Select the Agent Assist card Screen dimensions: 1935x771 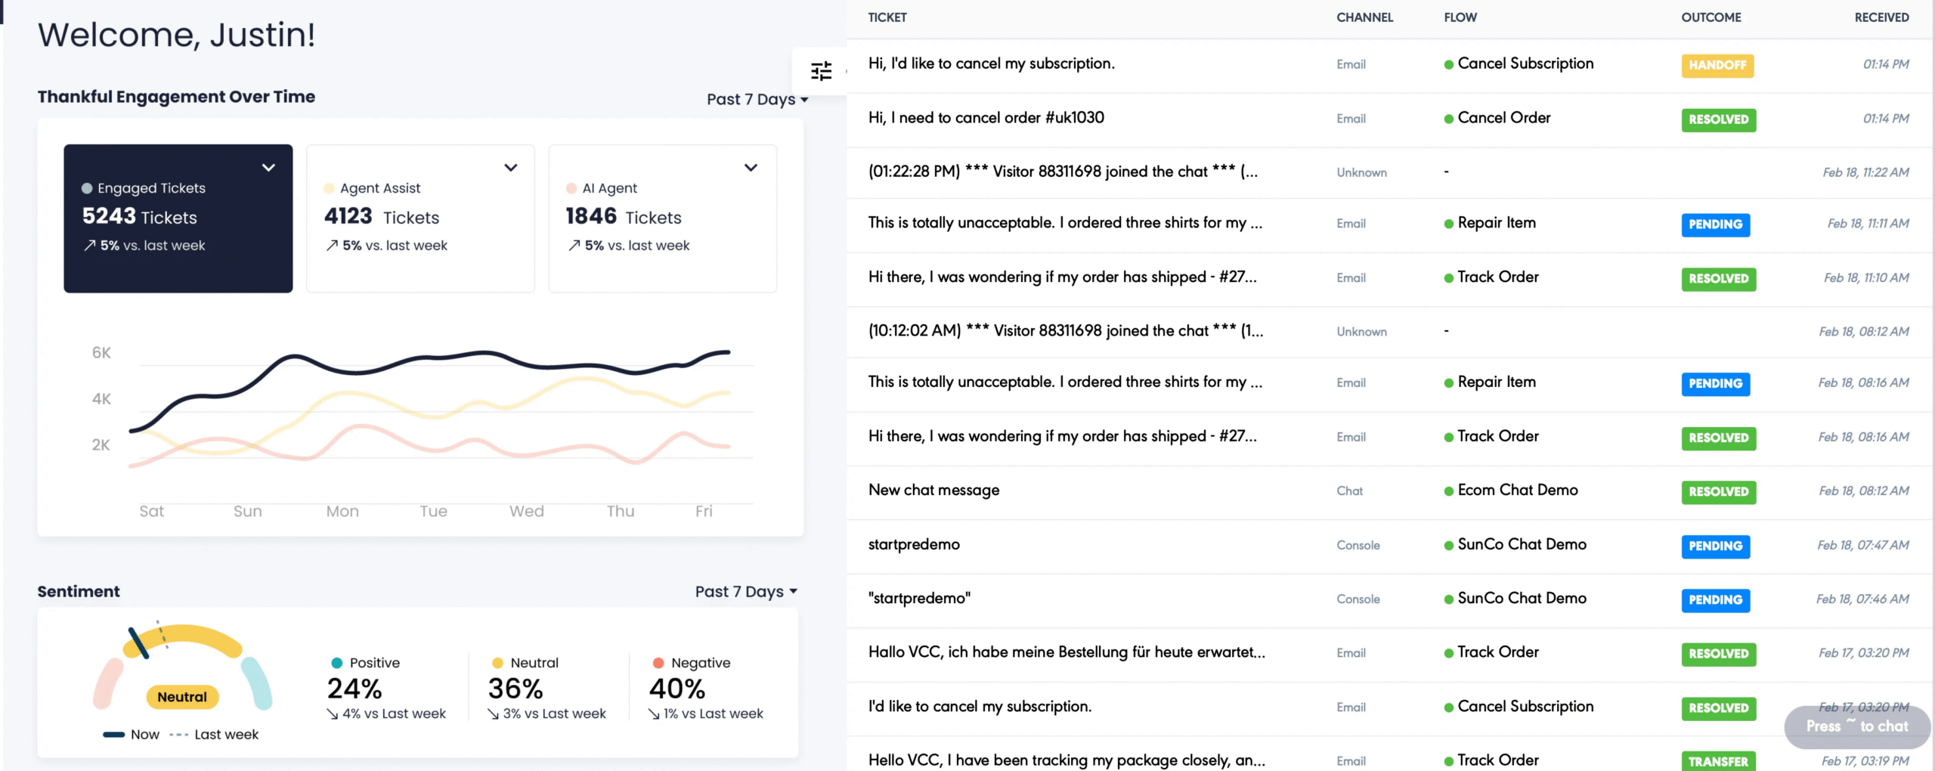tap(420, 218)
